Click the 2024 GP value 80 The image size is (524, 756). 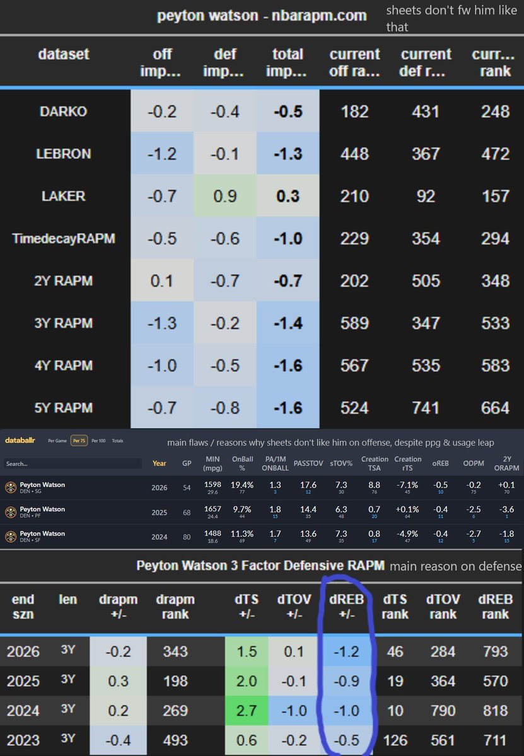[x=185, y=537]
